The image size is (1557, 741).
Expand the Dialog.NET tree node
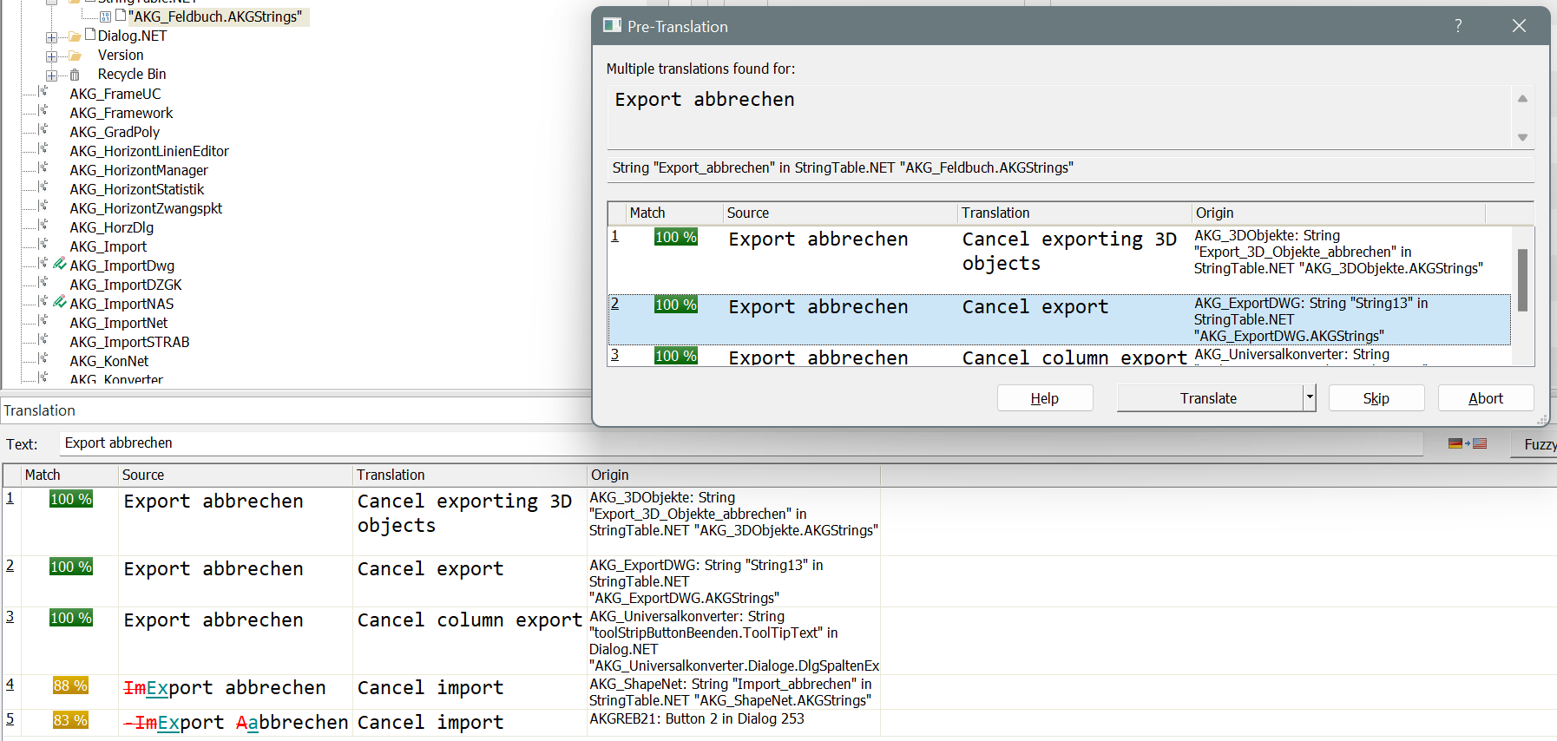(x=51, y=37)
